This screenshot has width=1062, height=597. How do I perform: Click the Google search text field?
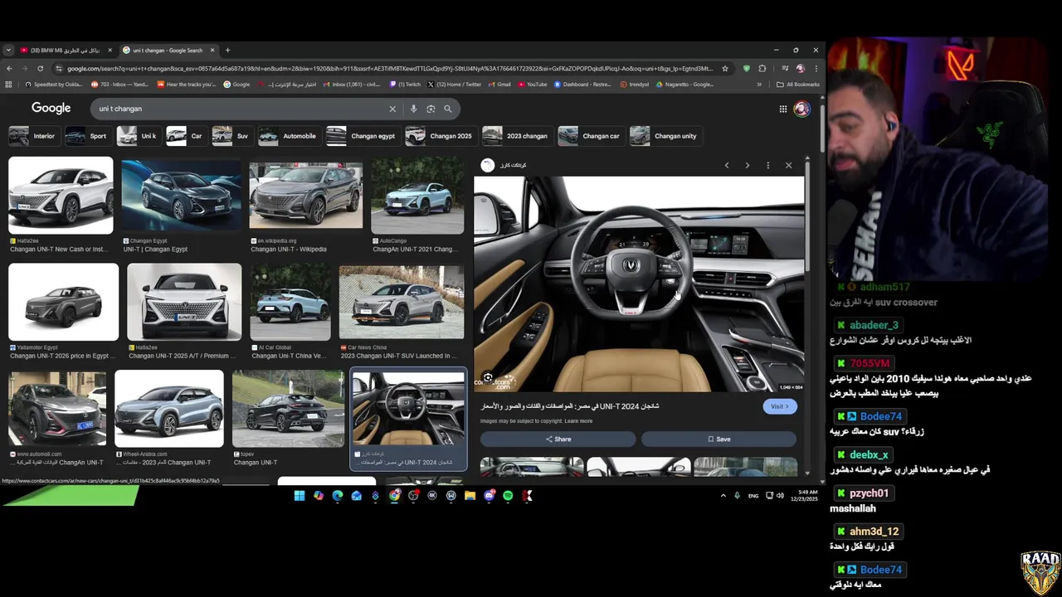pyautogui.click(x=241, y=109)
